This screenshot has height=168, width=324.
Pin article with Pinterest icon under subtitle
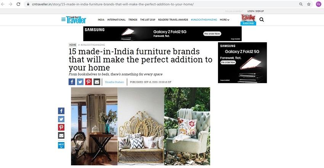88,82
